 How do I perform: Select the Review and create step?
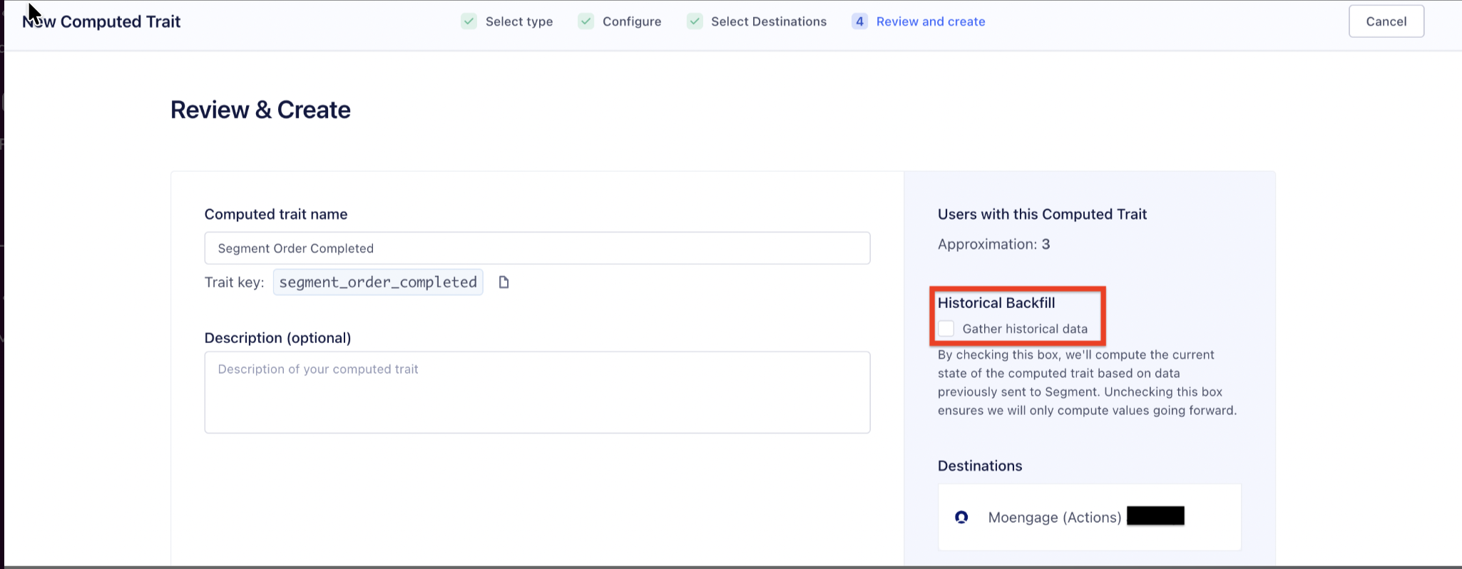(931, 21)
